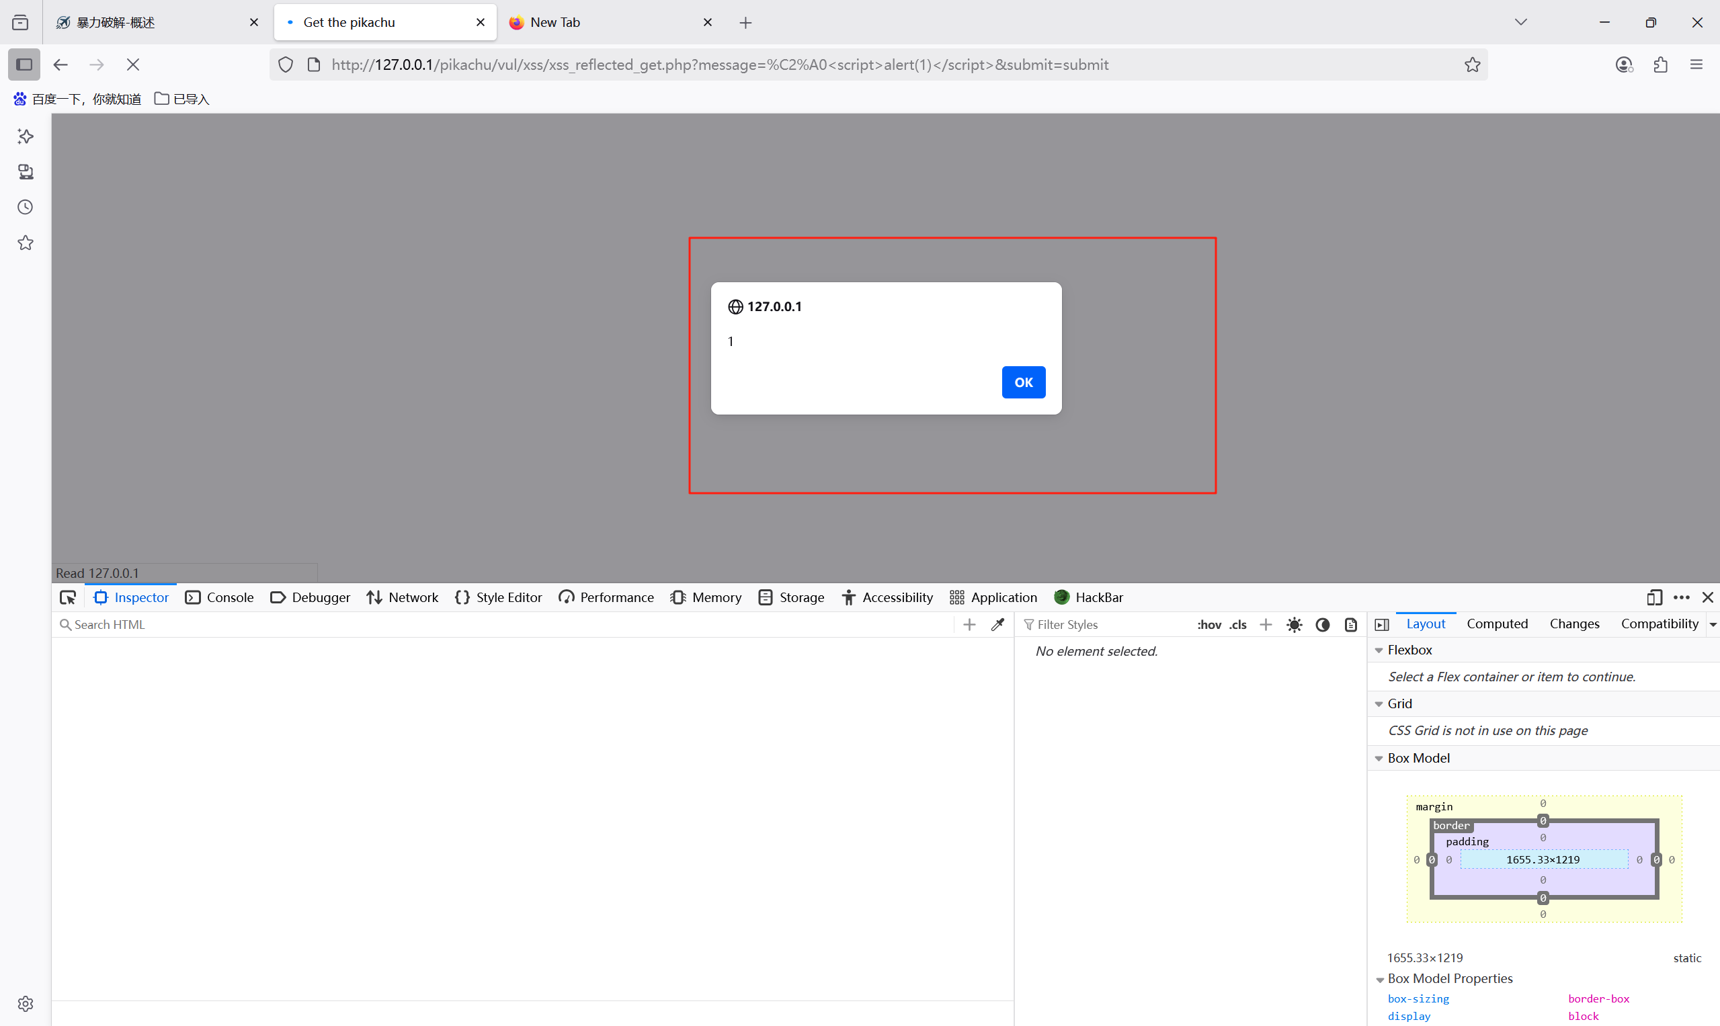
Task: Open the Storage panel
Action: coord(792,597)
